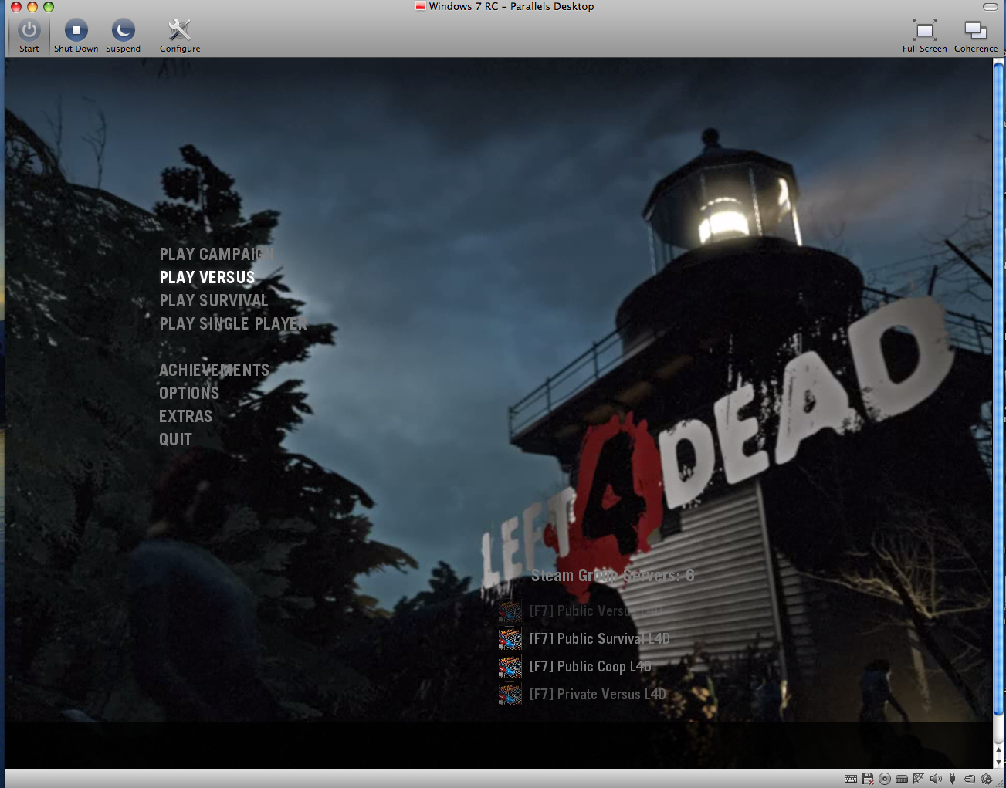Click the scrollbar up arrow above the down arrow
This screenshot has height=788, width=1006.
[998, 750]
